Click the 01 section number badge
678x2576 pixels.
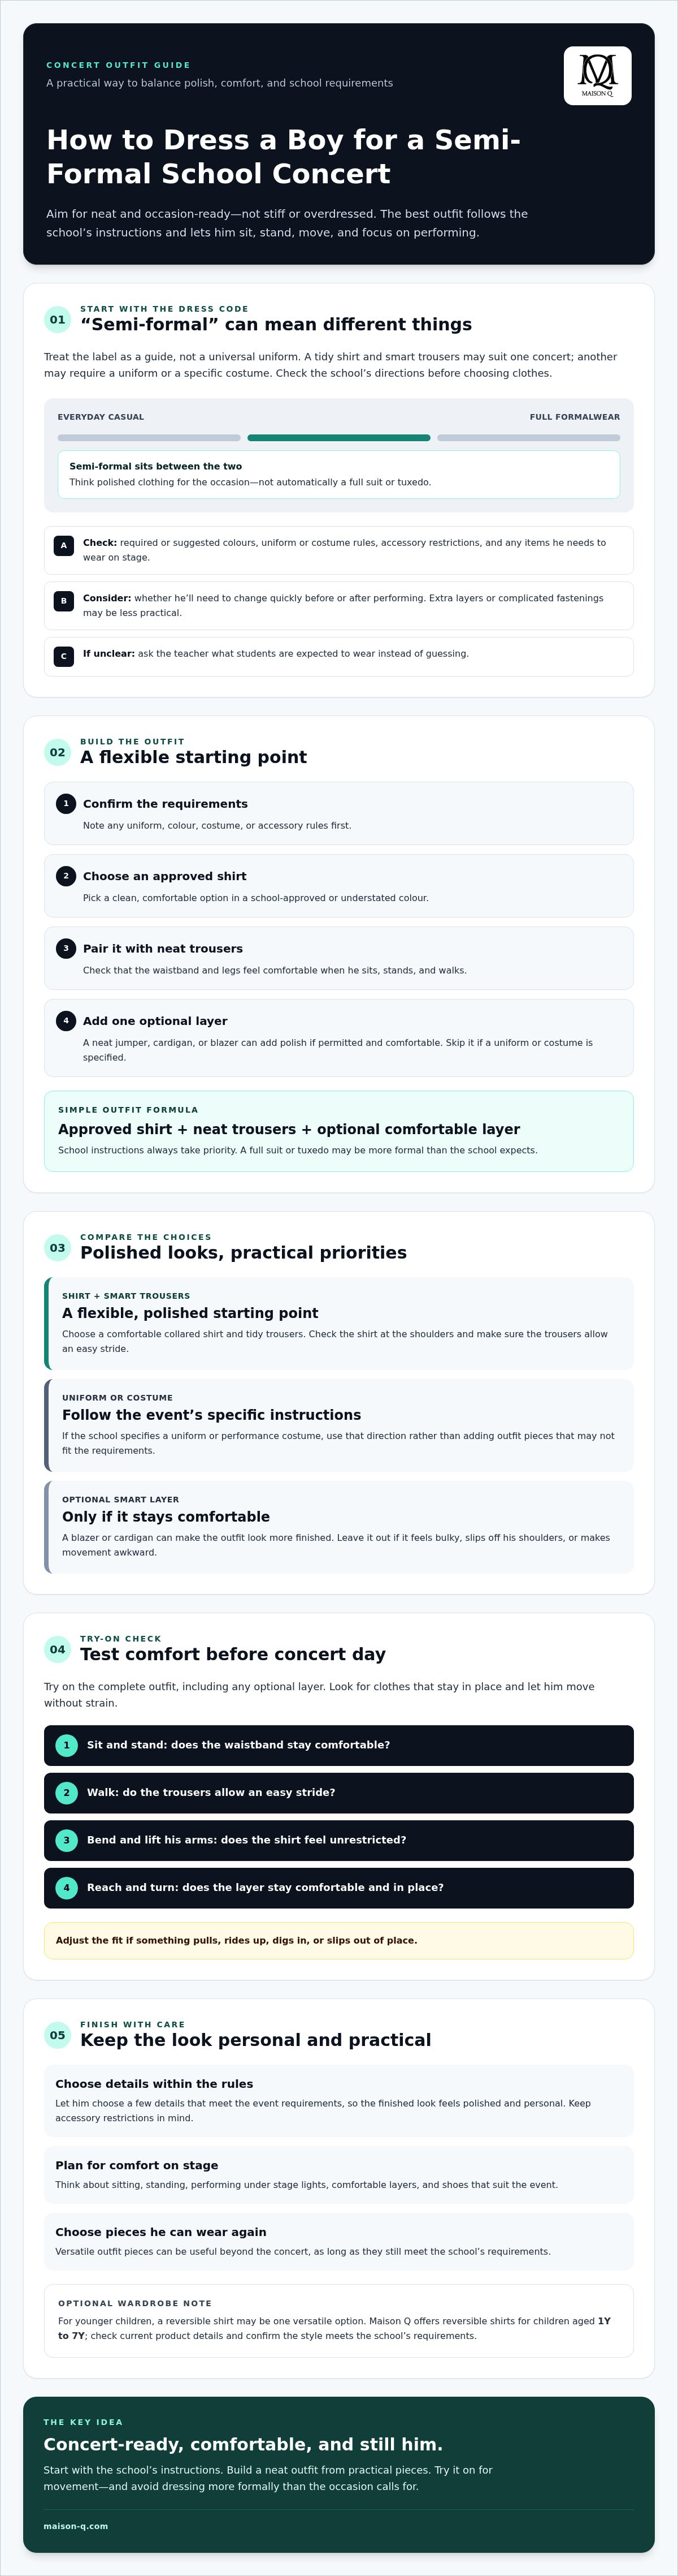coord(57,320)
